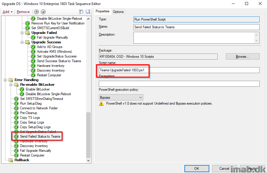The image size is (267, 173).
Task: Click Browse to choose a package
Action: click(243, 57)
